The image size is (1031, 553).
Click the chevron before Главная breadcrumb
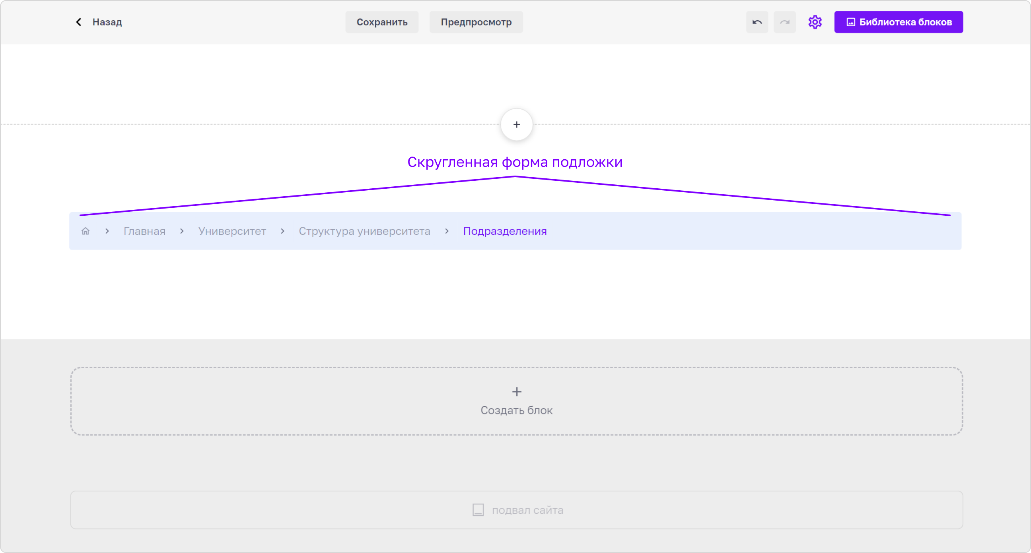point(107,231)
